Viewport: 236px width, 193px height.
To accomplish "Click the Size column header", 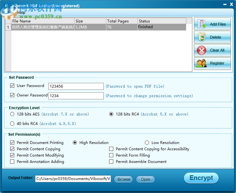I will (x=90, y=21).
